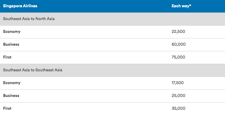Click the Singapore Airlines column header

20,6
